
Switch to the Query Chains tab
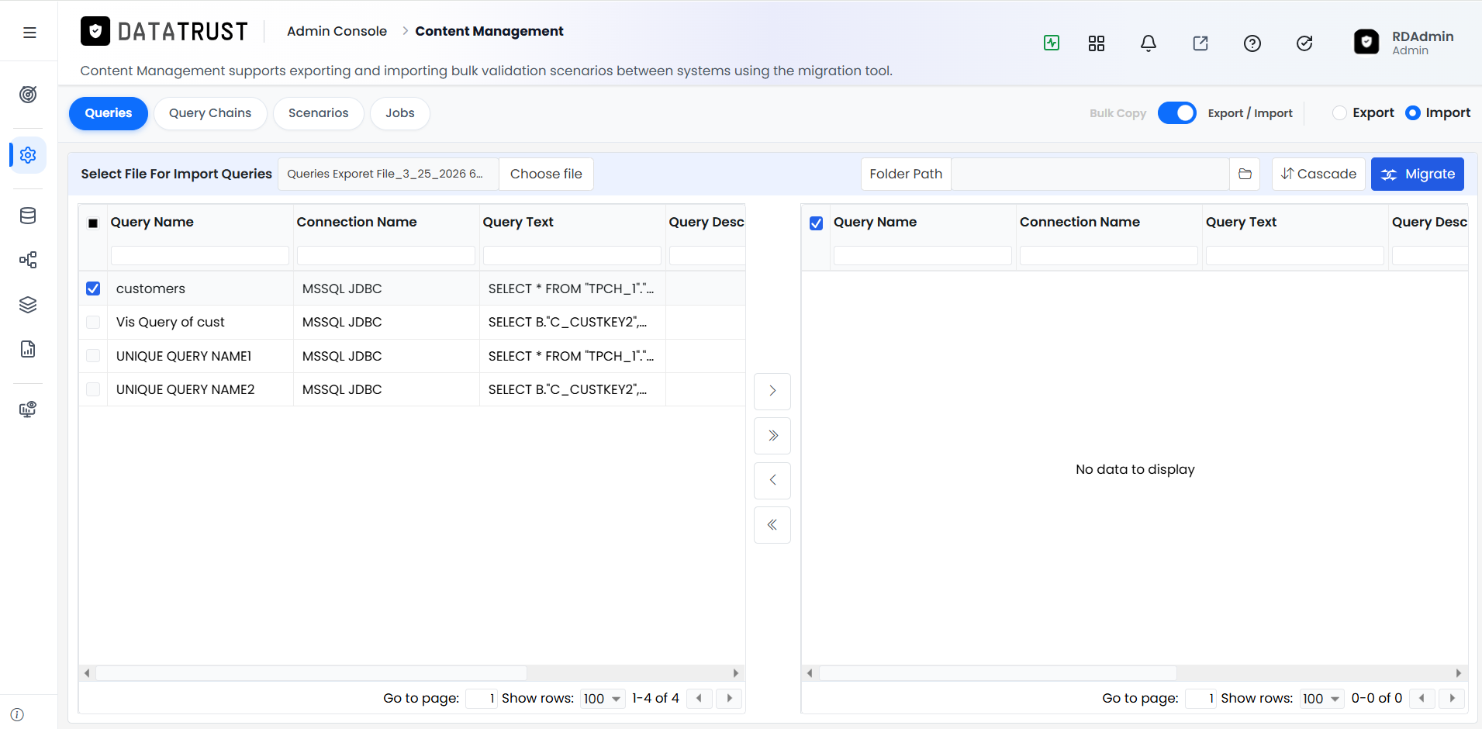210,113
